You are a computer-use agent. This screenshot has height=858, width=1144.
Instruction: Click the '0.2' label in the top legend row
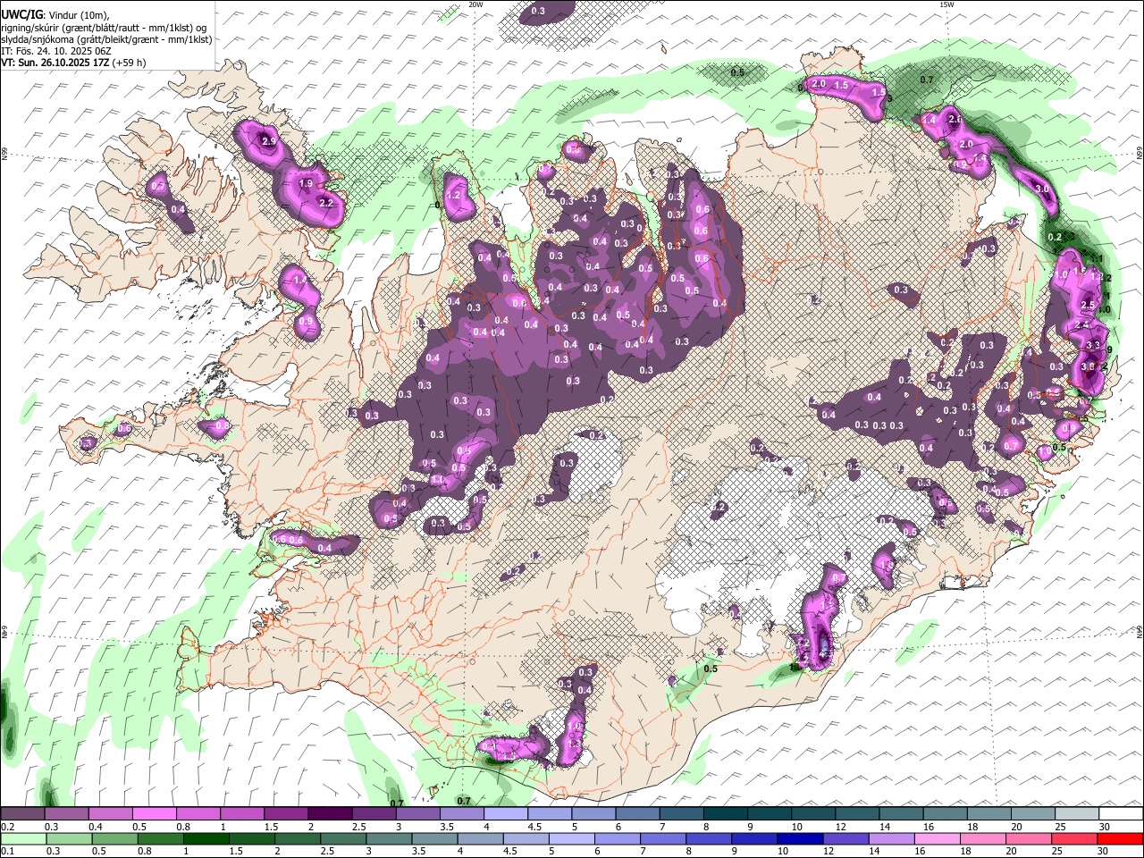tap(7, 827)
